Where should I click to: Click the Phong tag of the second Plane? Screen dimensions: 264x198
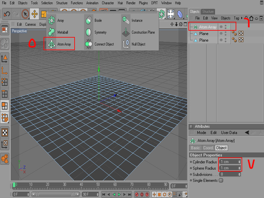[234, 40]
